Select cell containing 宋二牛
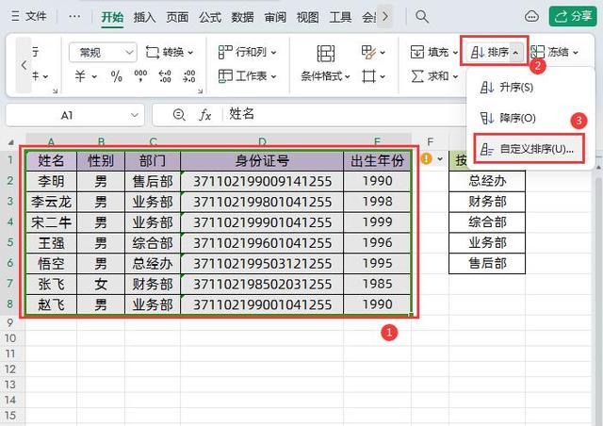Viewport: 603px width, 426px height. 51,222
